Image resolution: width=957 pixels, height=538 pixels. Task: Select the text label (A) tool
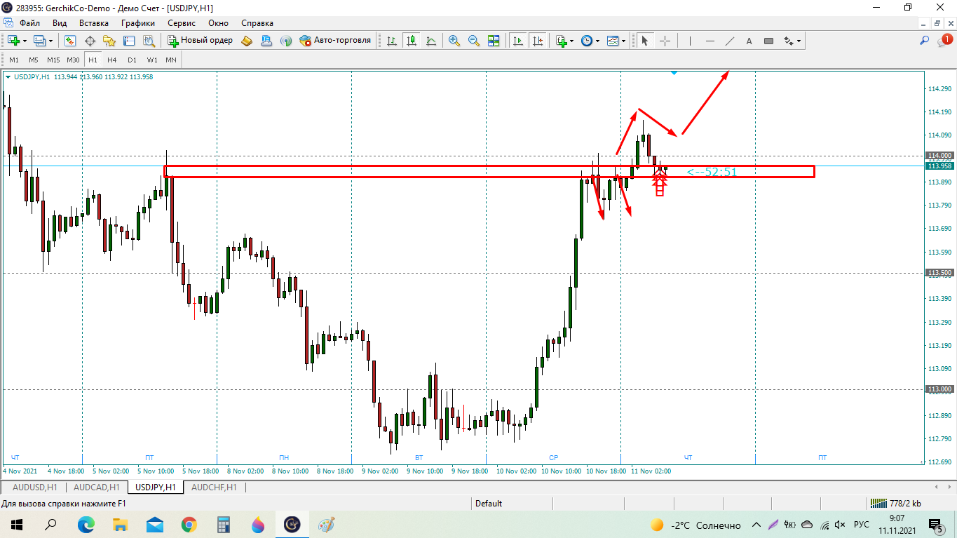(749, 41)
